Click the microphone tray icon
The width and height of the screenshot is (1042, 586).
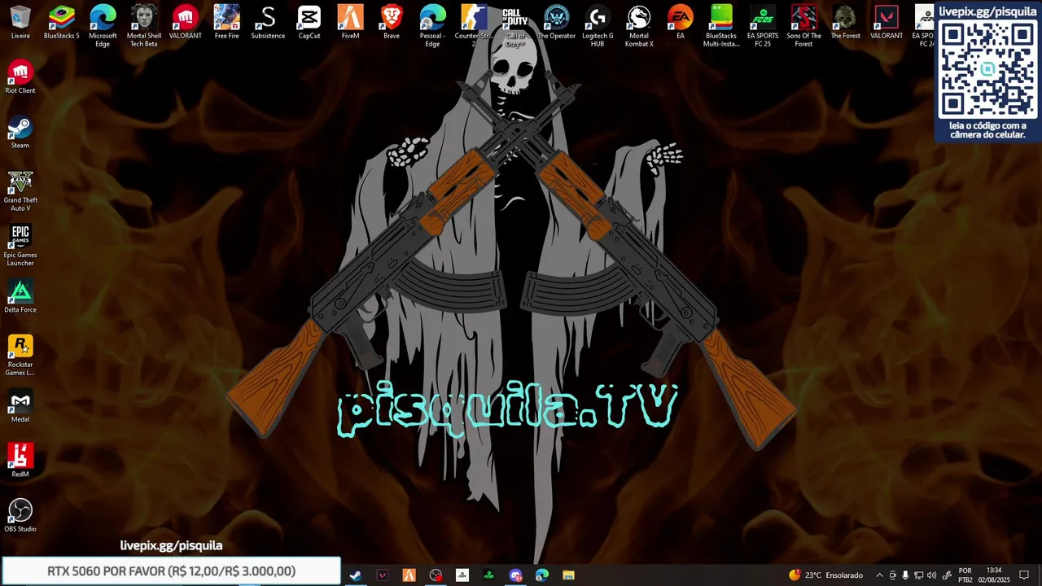coord(905,575)
